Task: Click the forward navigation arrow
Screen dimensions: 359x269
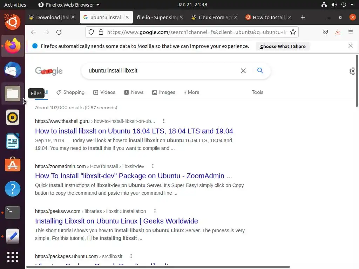Action: pyautogui.click(x=46, y=32)
